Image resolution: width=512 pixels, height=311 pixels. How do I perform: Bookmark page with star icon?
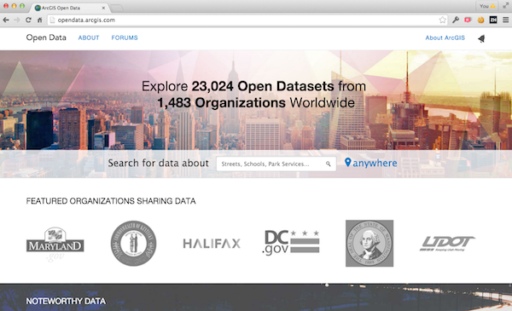442,20
